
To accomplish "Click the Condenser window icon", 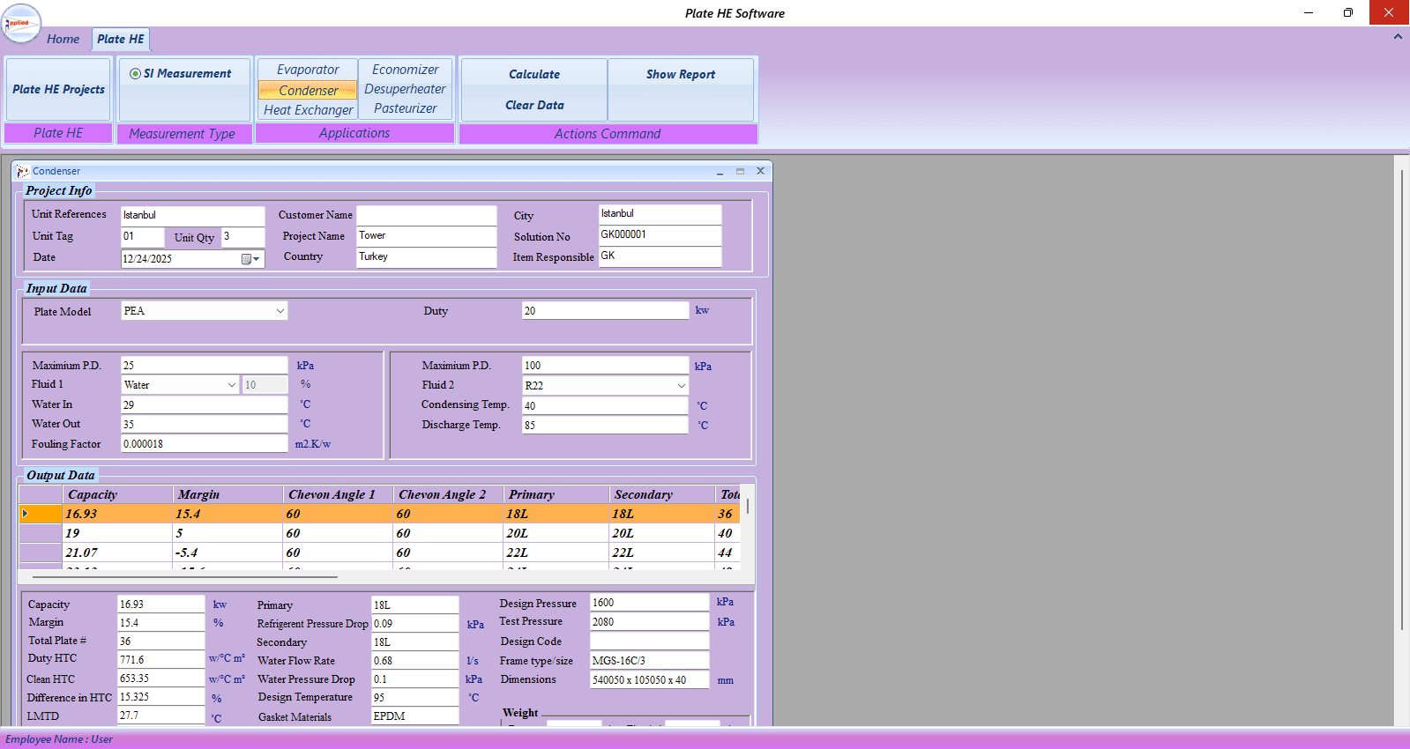I will pyautogui.click(x=23, y=171).
